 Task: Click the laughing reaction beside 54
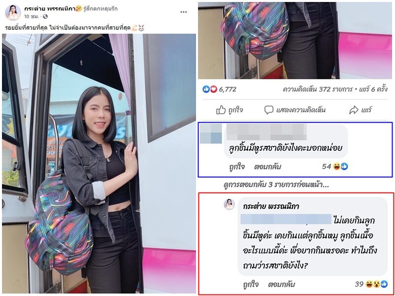tap(336, 166)
